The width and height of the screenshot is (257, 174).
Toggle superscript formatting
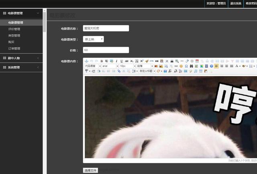coord(142,61)
